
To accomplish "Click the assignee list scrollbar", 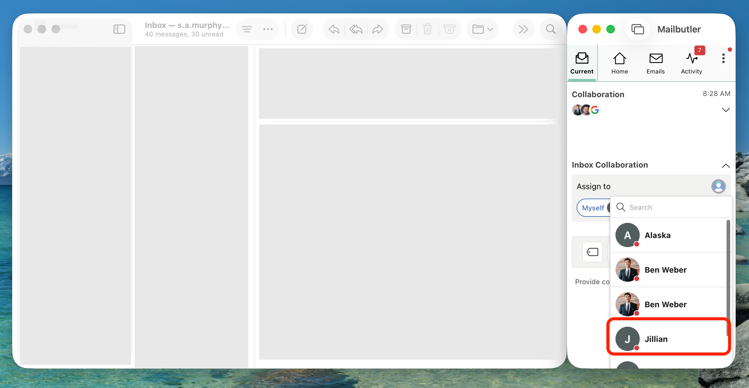I will pos(728,277).
